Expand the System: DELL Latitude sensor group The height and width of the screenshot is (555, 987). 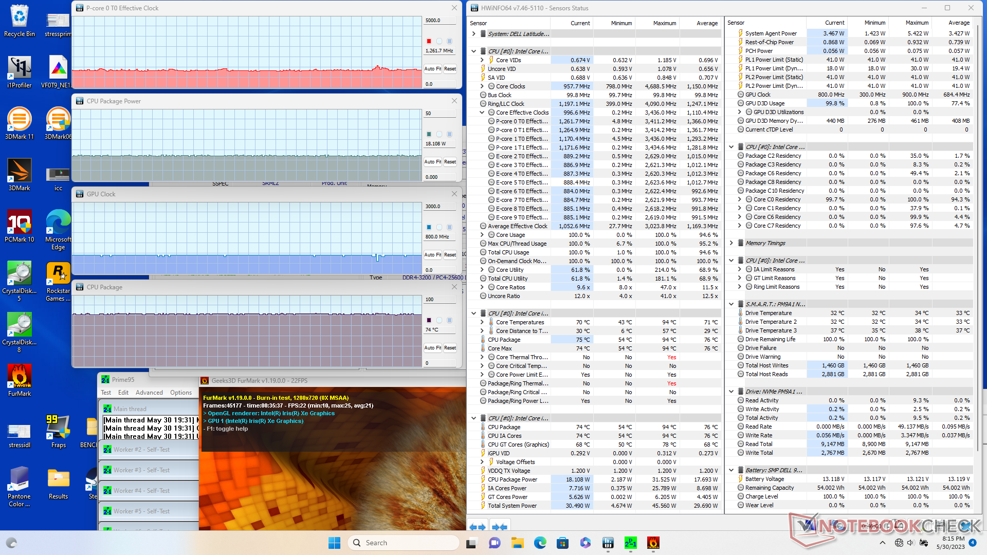point(473,34)
